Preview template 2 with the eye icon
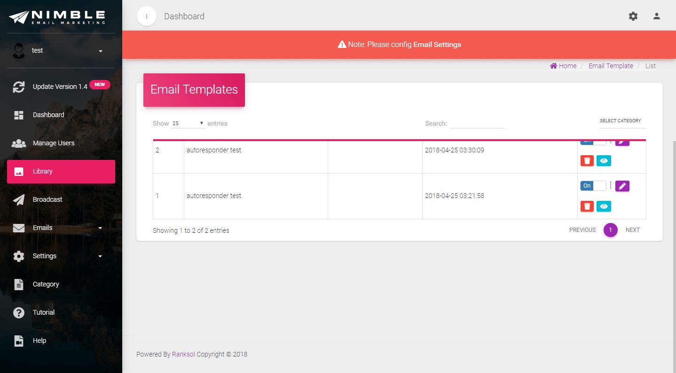Screen dimensions: 676x373 pyautogui.click(x=604, y=161)
